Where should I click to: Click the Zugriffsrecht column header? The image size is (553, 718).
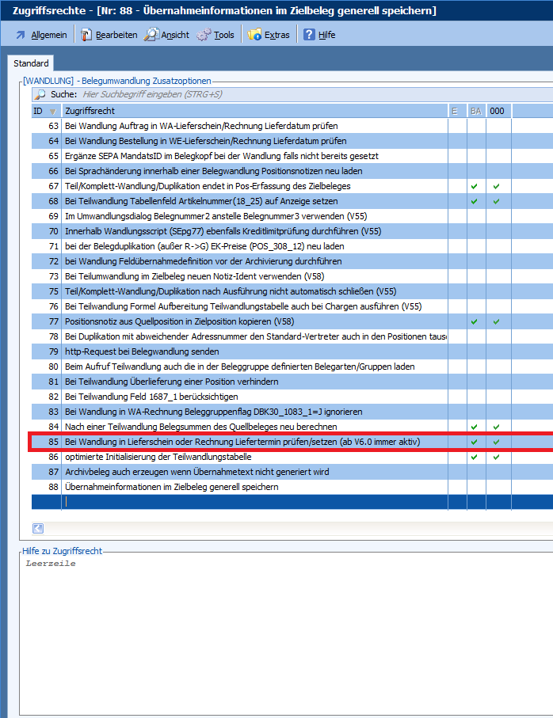pyautogui.click(x=254, y=111)
